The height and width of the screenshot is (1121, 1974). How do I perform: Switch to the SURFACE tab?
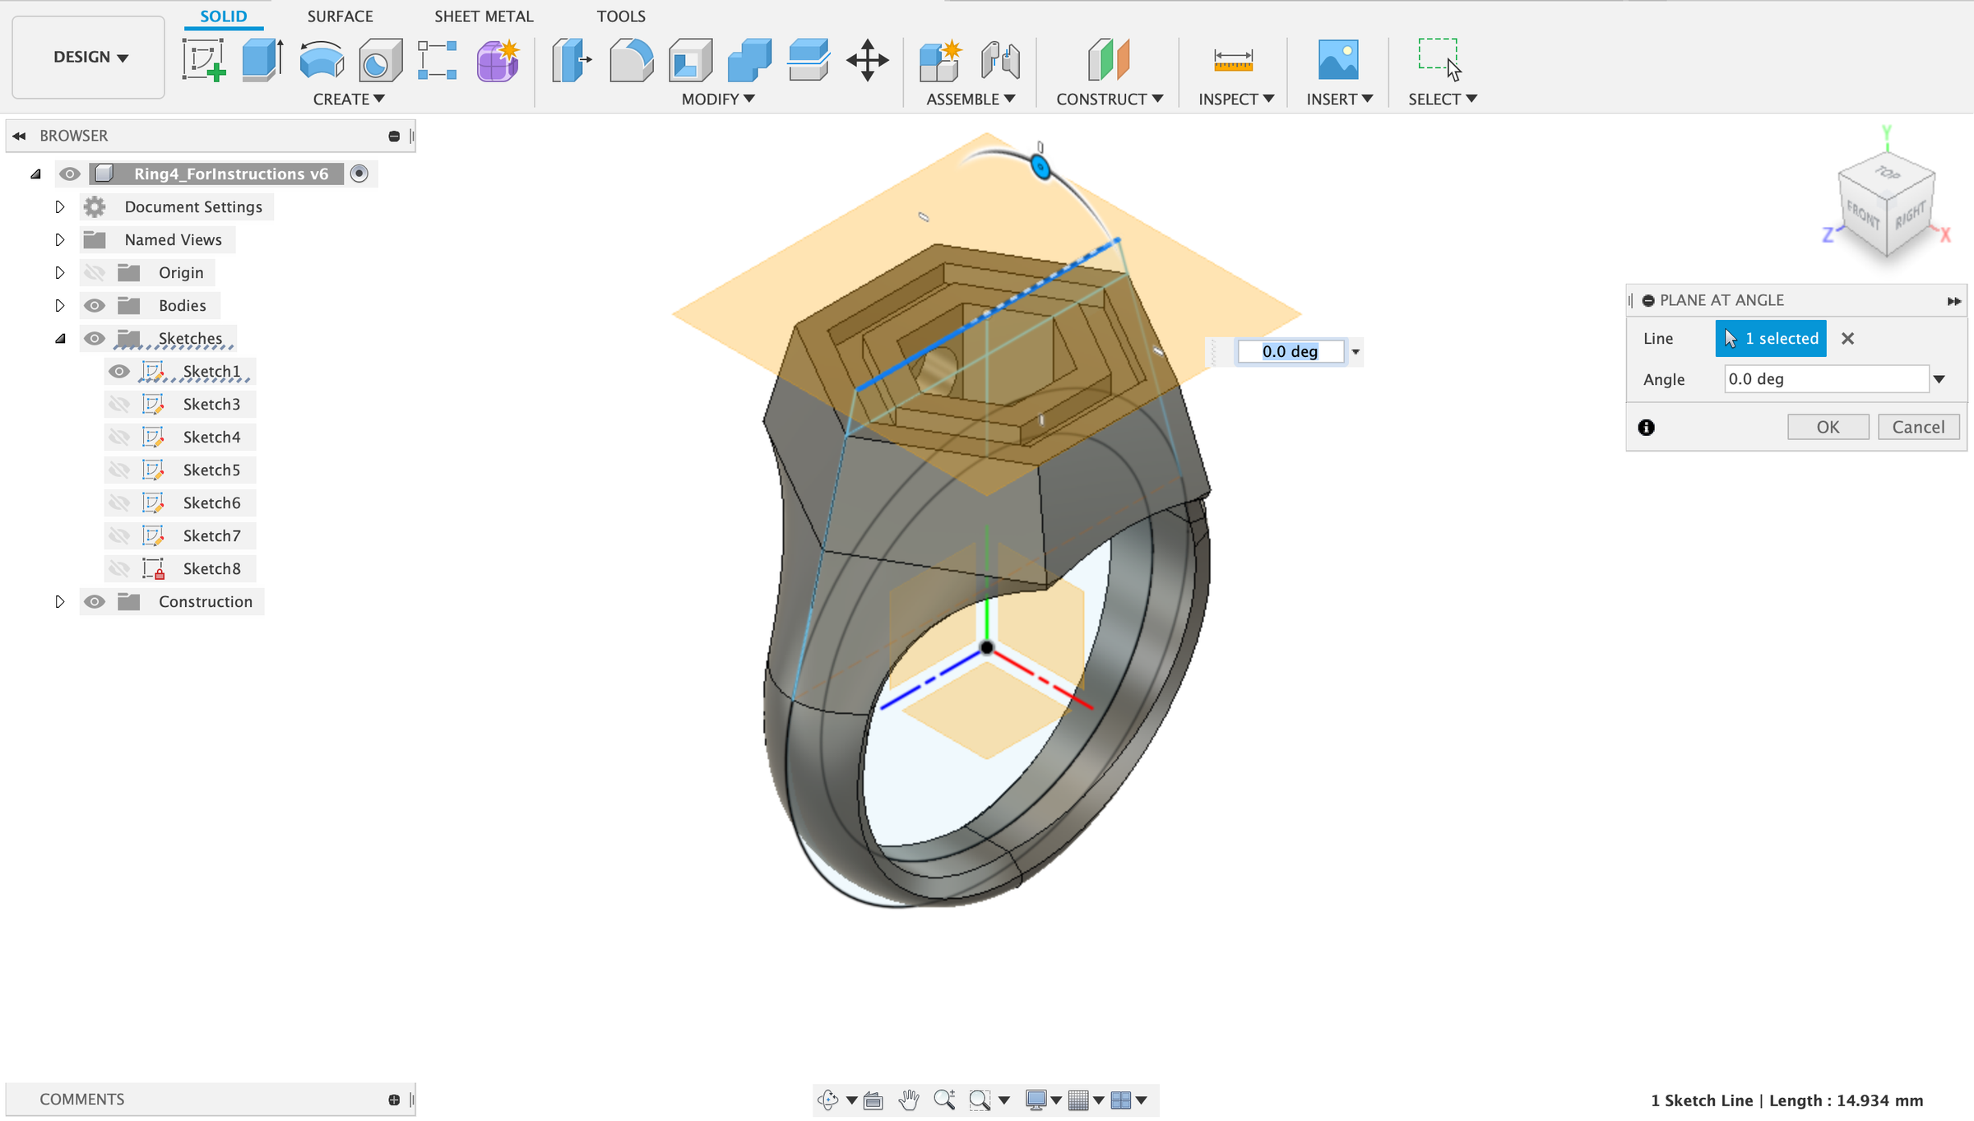[340, 16]
